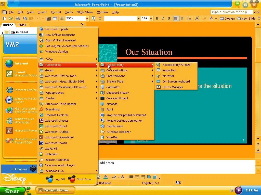Switch to the Slides tab
The image size is (261, 195).
(x=22, y=25)
